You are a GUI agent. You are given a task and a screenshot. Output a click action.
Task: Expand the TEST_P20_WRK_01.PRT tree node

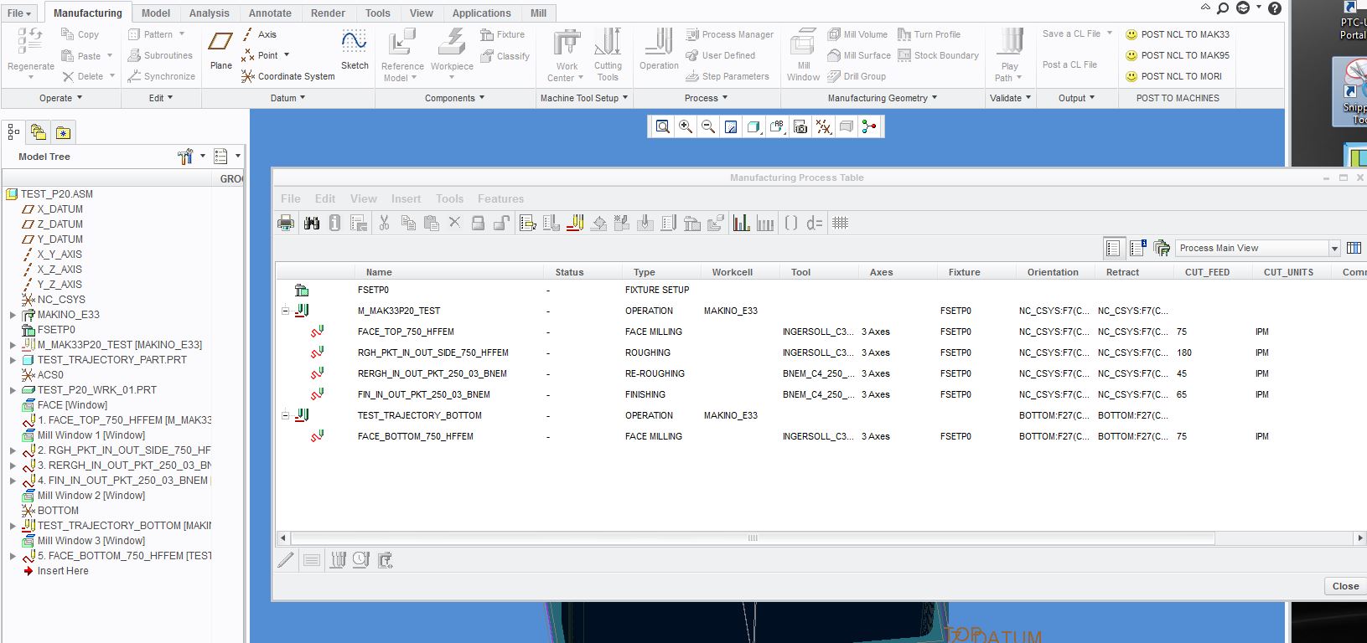tap(13, 390)
